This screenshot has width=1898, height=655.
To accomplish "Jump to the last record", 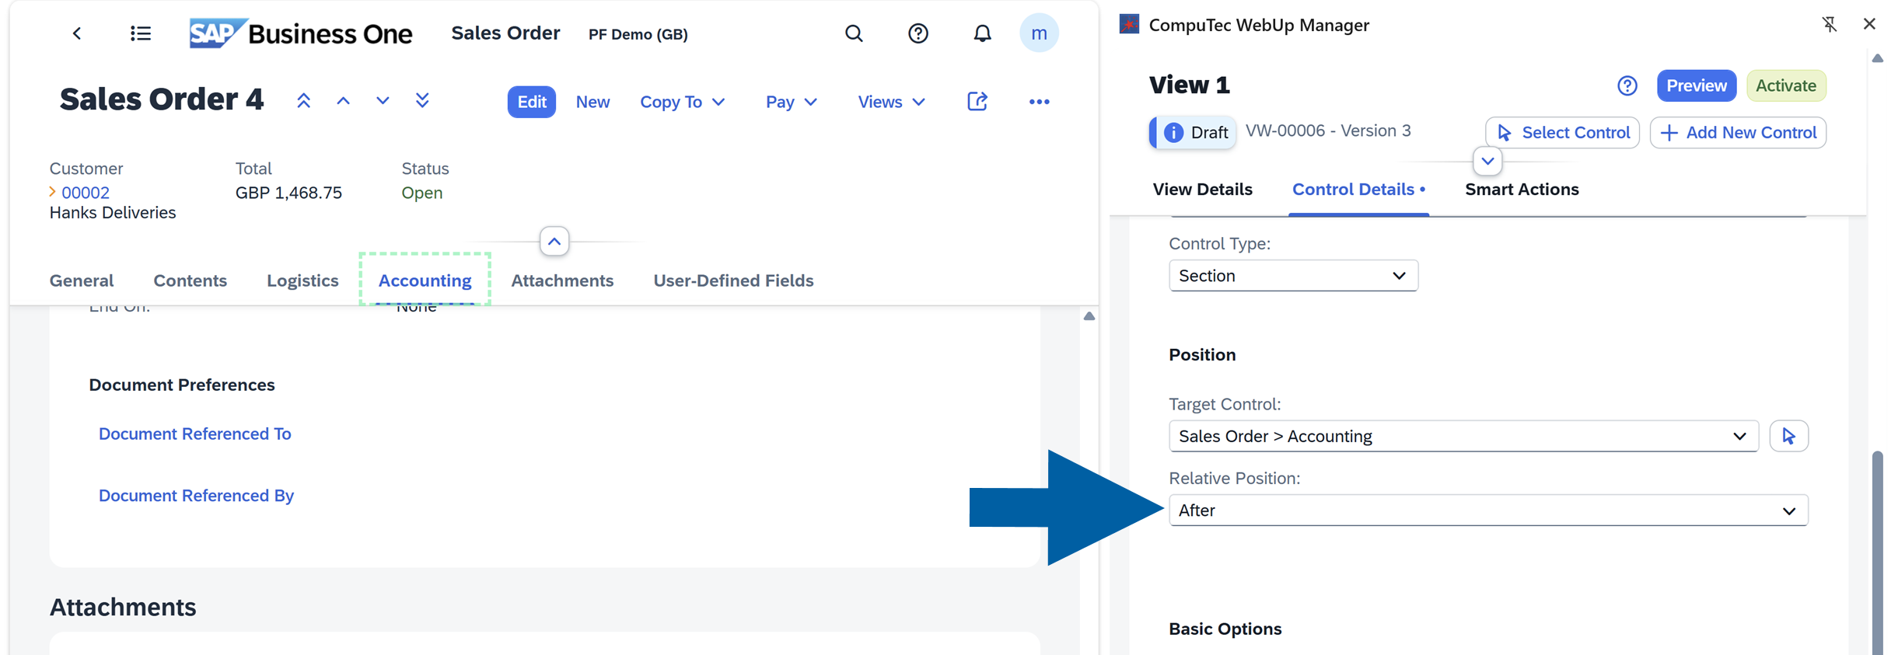I will pyautogui.click(x=422, y=101).
